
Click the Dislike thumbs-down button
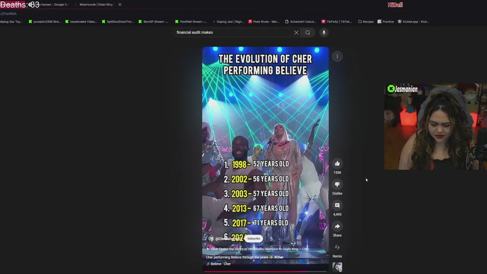pyautogui.click(x=337, y=185)
